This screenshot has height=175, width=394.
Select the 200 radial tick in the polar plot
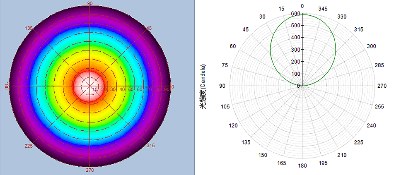point(295,62)
